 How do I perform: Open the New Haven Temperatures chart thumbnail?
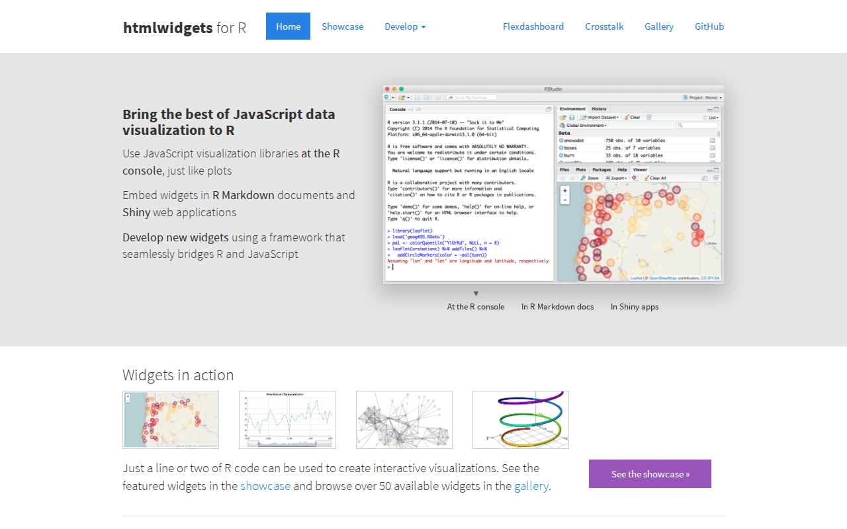287,420
